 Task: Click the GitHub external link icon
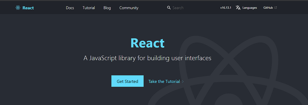click(276, 8)
